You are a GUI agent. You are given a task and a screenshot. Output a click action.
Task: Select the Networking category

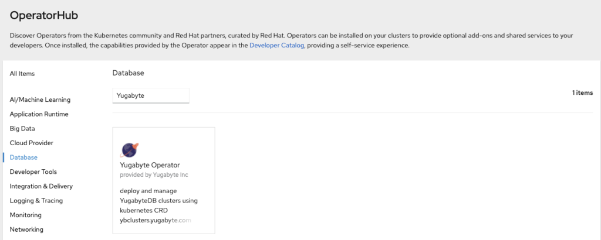(x=26, y=229)
